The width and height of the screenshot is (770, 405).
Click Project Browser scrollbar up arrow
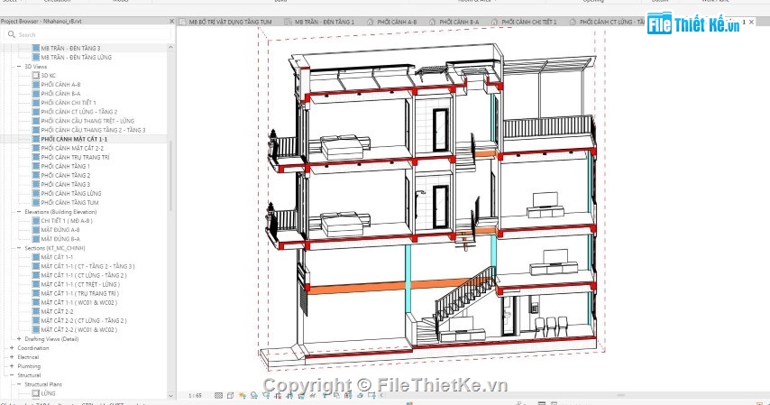coord(171,47)
